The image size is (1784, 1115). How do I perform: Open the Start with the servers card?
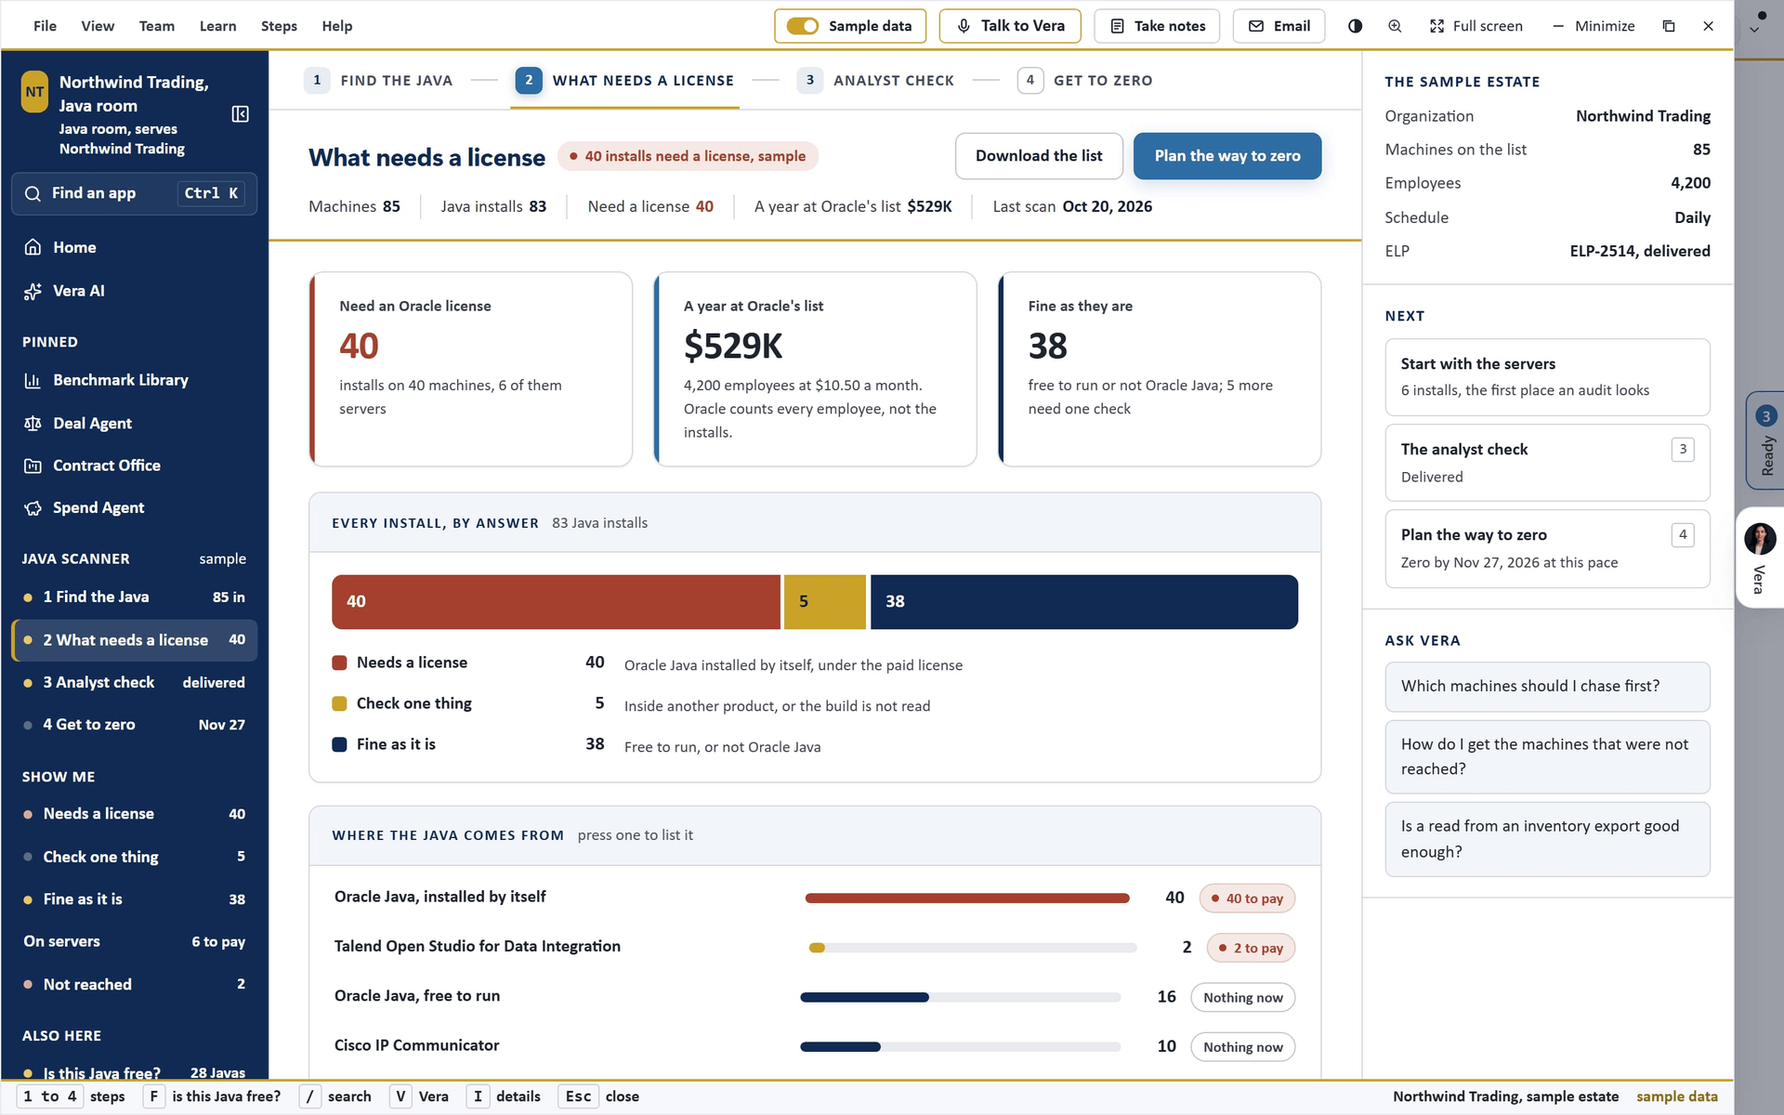pyautogui.click(x=1547, y=377)
